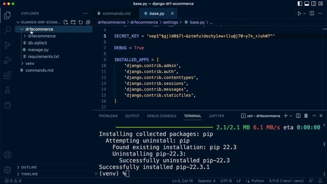Toggle secondary side bar visibility

coord(314,4)
